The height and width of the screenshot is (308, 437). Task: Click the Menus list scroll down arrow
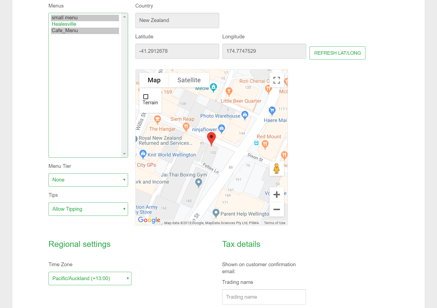click(124, 154)
